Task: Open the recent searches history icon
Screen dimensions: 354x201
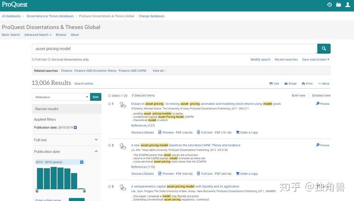Action: coord(329,5)
